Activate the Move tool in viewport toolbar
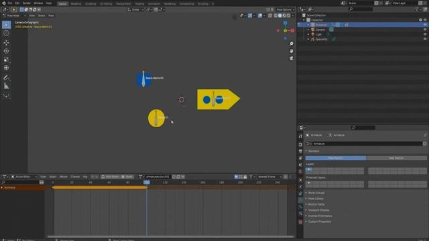Screen dimensions: 429x241 [6, 43]
